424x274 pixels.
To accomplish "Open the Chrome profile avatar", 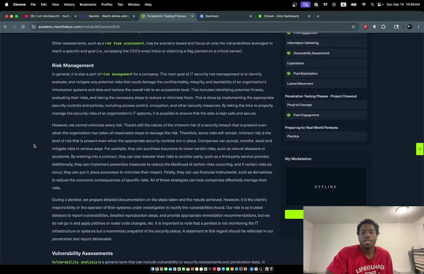I will (410, 27).
